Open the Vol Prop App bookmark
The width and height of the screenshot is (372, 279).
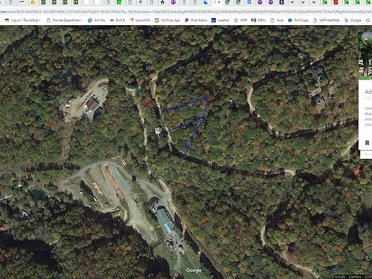point(167,21)
